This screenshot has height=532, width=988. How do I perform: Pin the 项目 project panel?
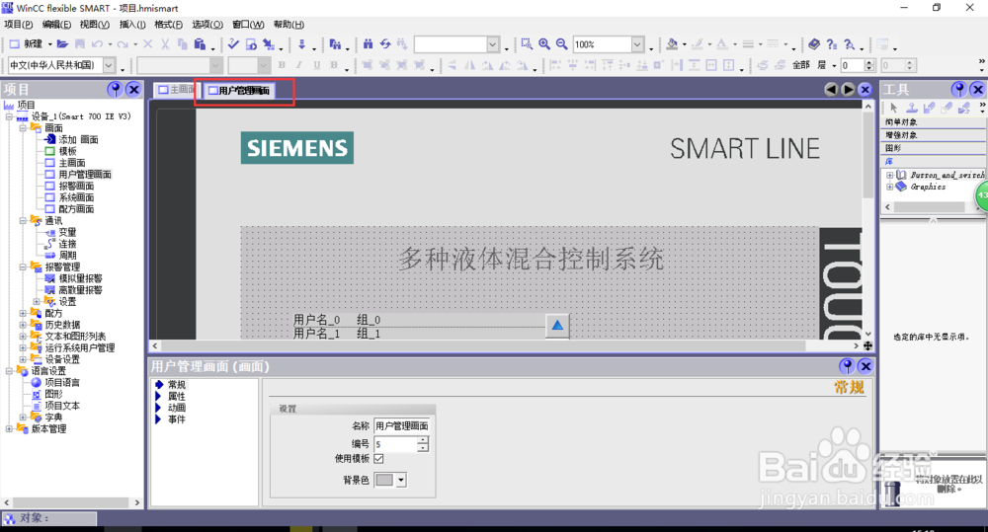click(115, 90)
